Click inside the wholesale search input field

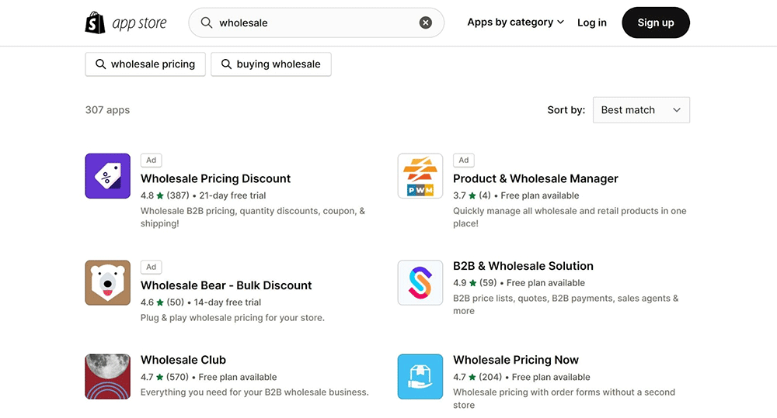[x=311, y=22]
